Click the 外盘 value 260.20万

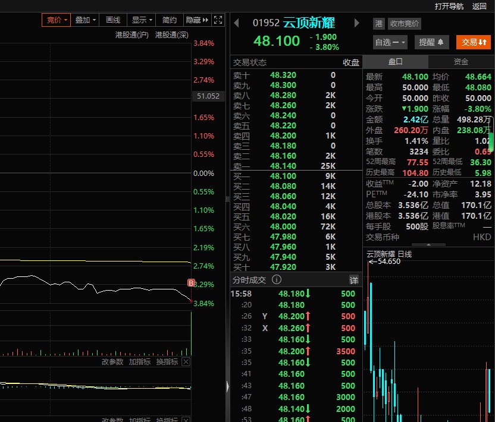(x=411, y=130)
